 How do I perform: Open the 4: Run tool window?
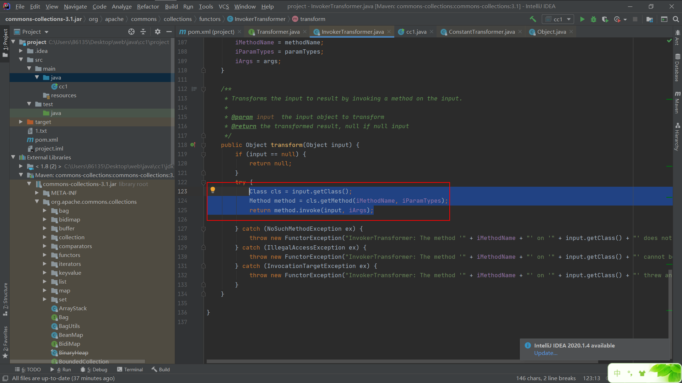pyautogui.click(x=60, y=370)
